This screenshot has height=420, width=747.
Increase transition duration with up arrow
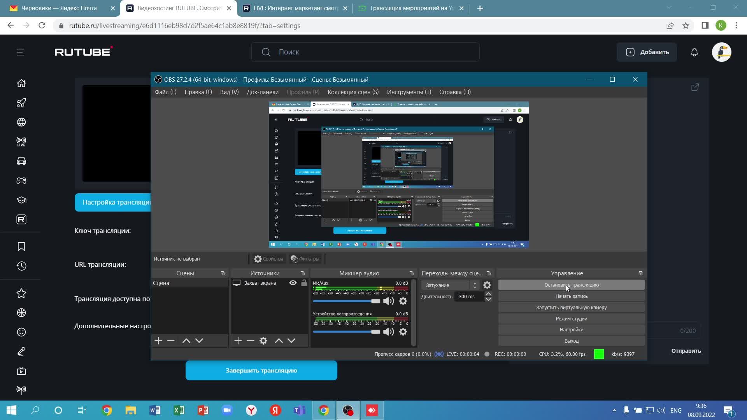pyautogui.click(x=488, y=294)
